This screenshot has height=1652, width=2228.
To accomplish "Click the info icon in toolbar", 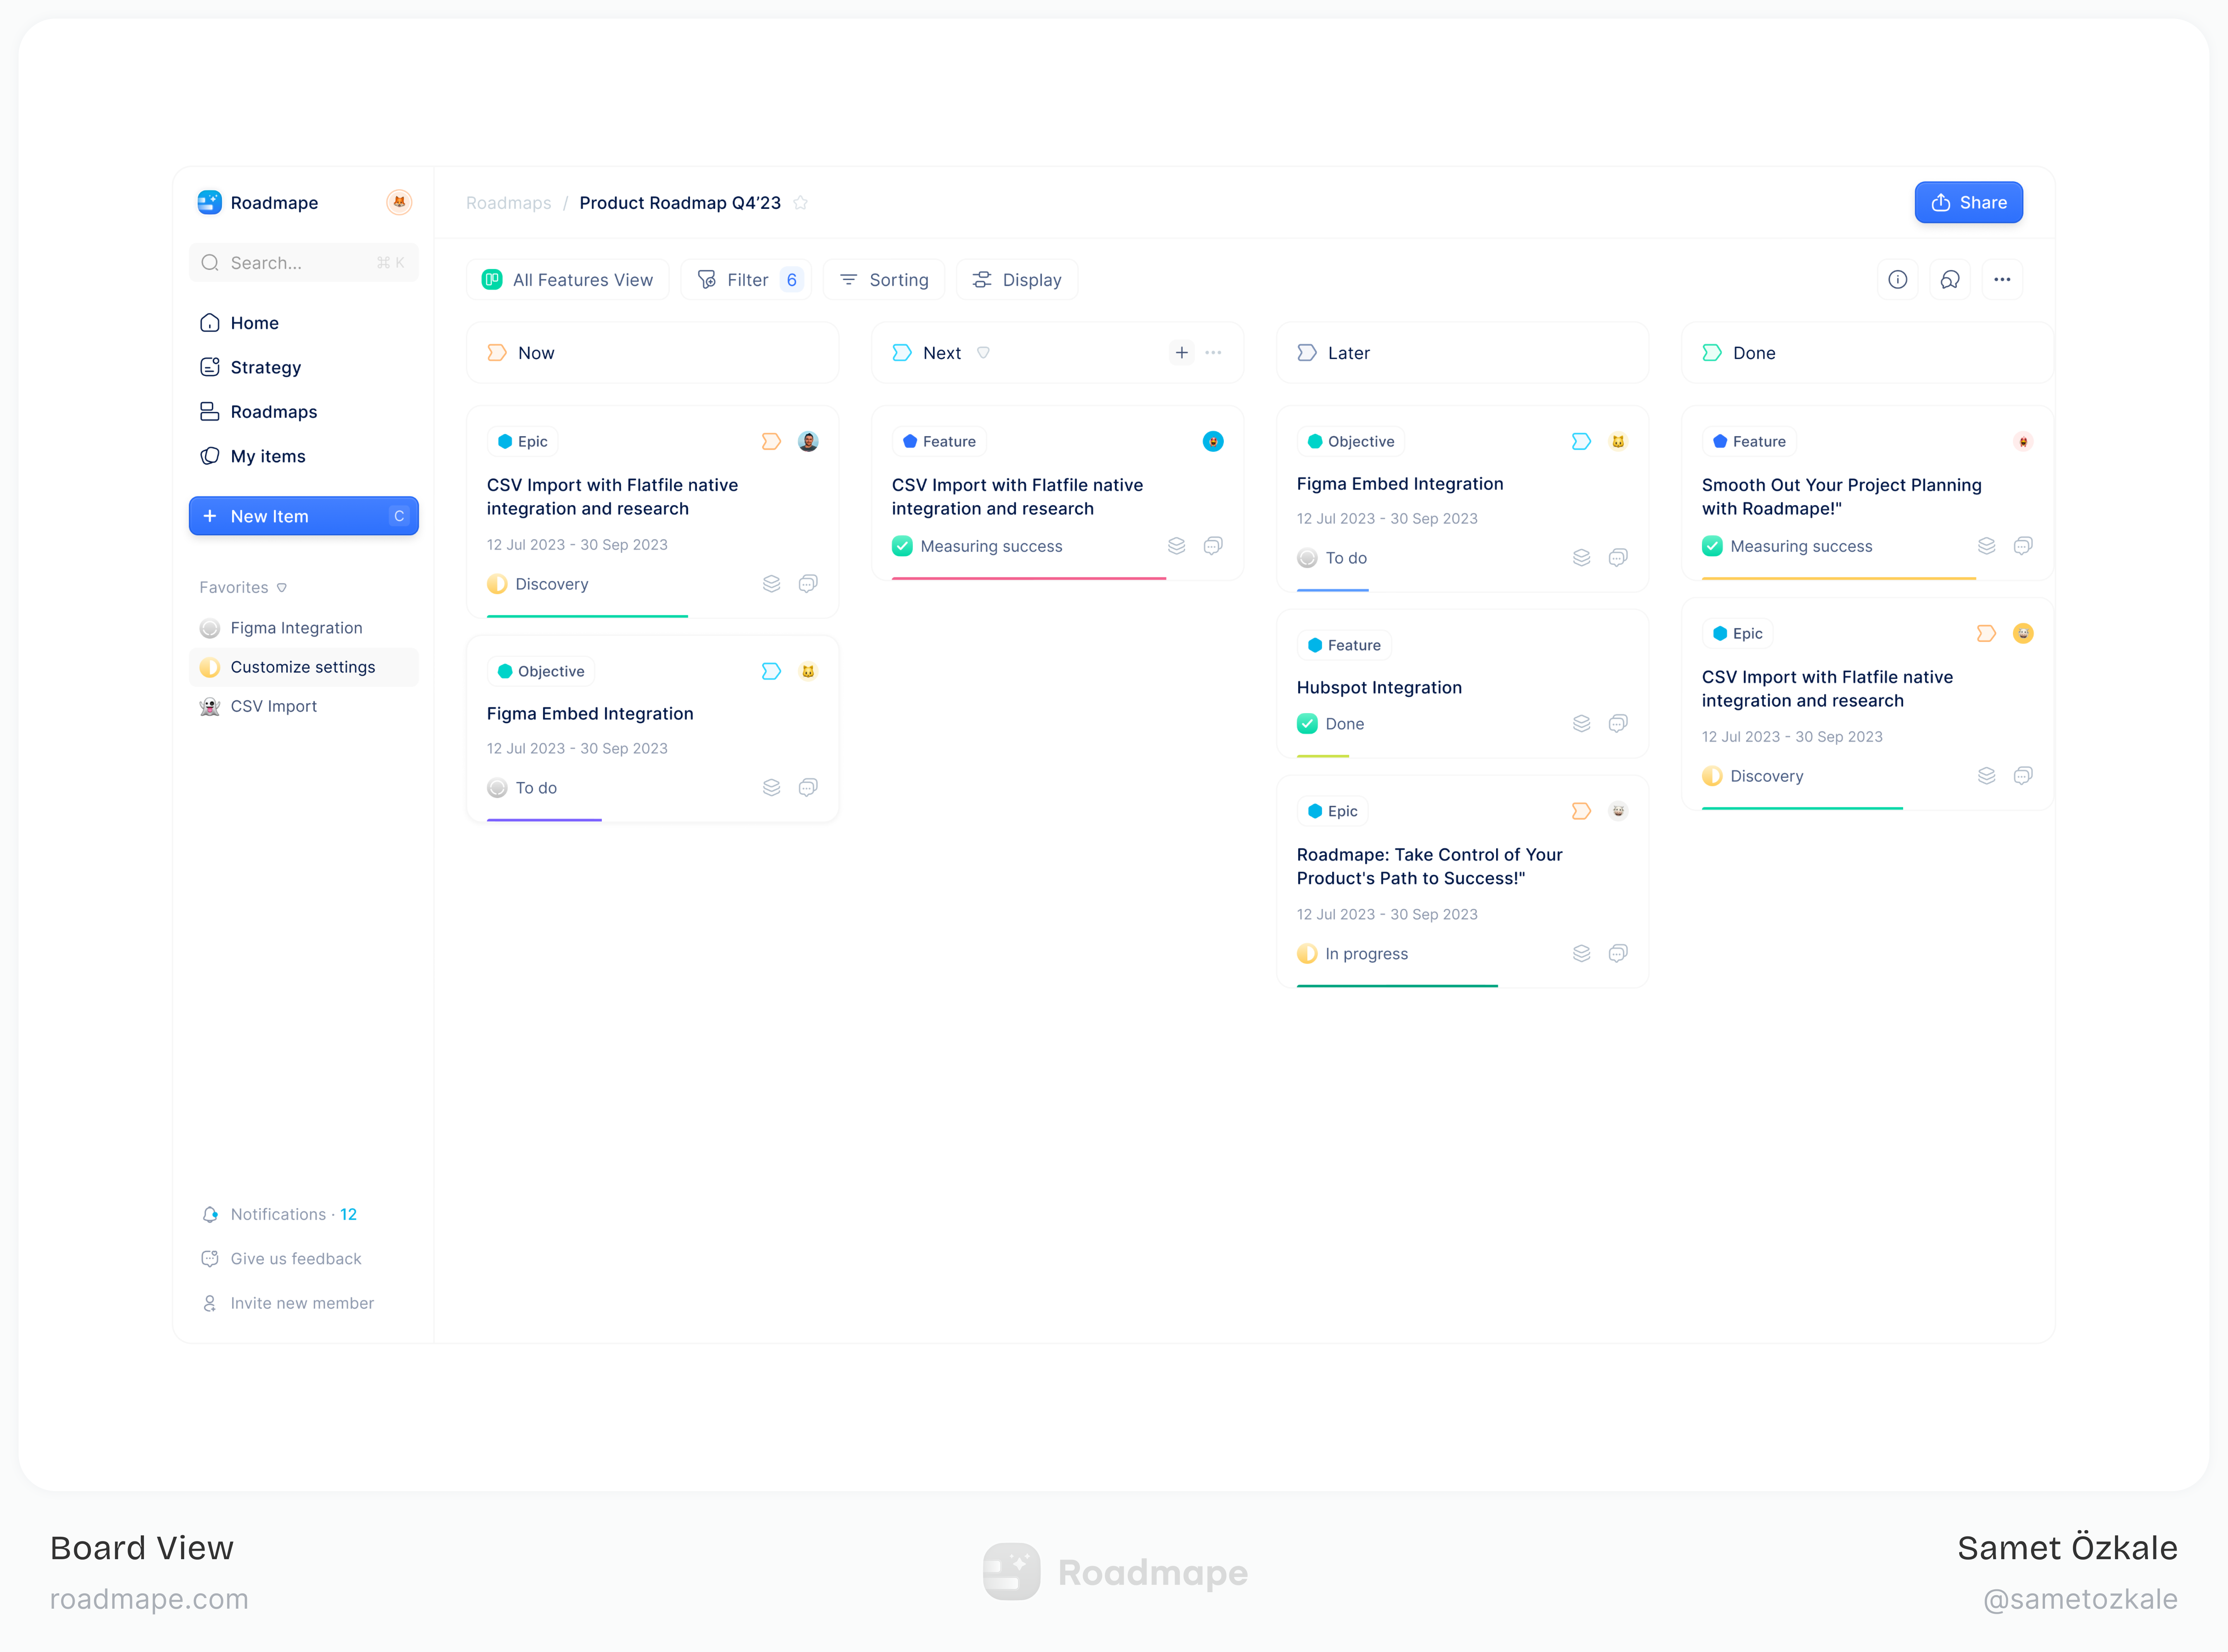I will click(x=1897, y=280).
